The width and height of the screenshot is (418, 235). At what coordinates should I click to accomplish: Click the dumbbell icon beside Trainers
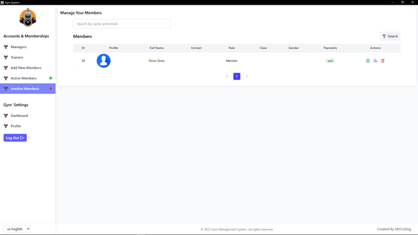(x=6, y=57)
